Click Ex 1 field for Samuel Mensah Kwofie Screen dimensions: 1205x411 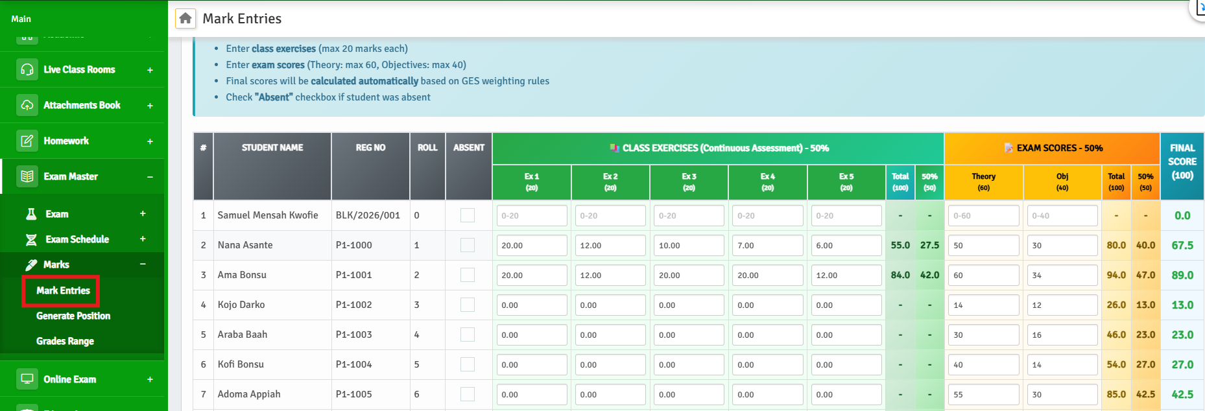click(531, 216)
